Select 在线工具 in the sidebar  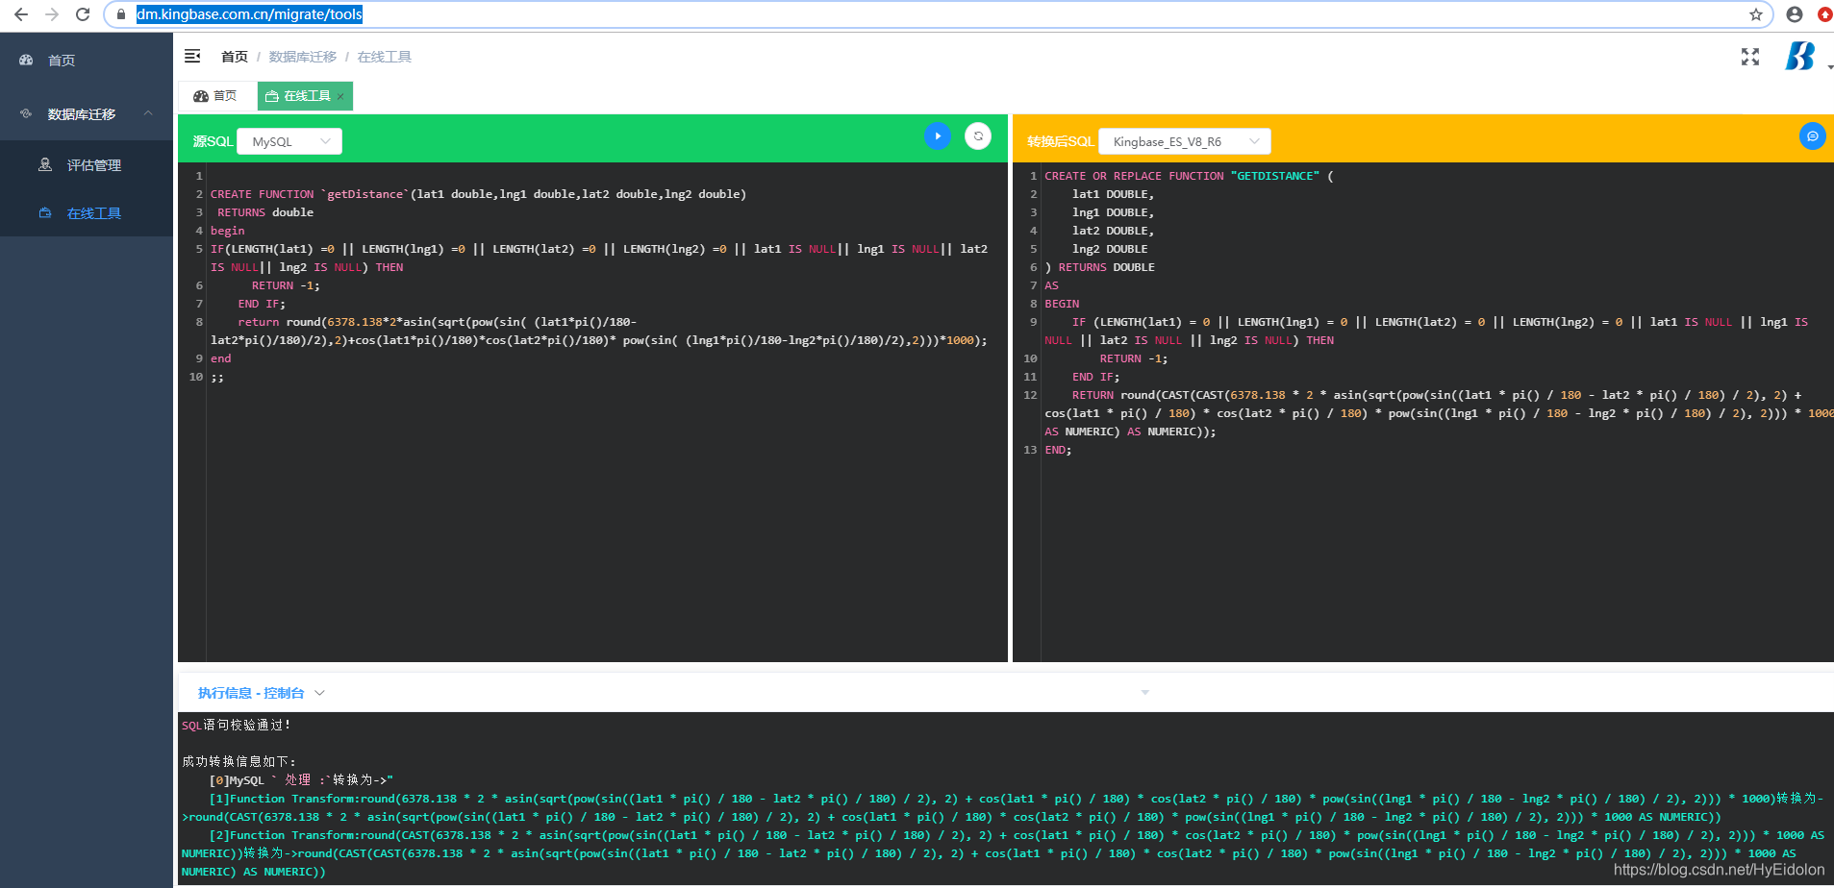click(x=94, y=213)
